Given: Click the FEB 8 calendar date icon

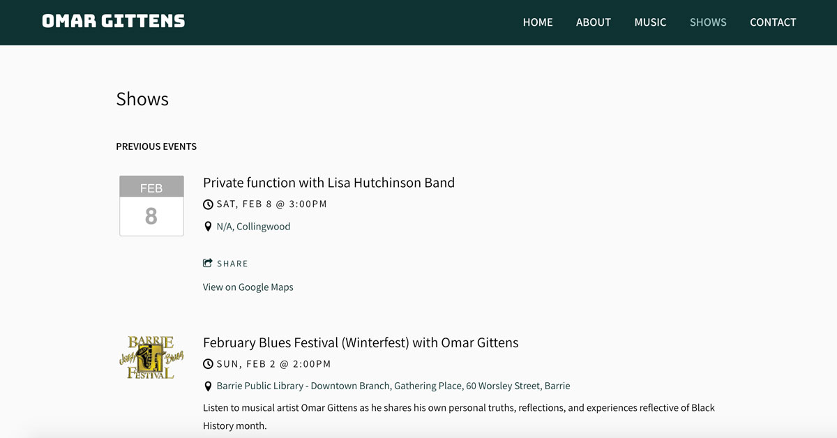Looking at the screenshot, I should (151, 206).
